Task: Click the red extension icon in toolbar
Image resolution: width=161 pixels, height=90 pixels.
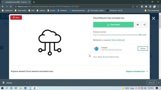Action: tap(142, 6)
